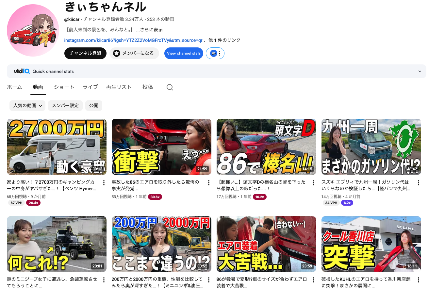
Task: Click the チャンネル登録 subscribe button
Action: 85,53
